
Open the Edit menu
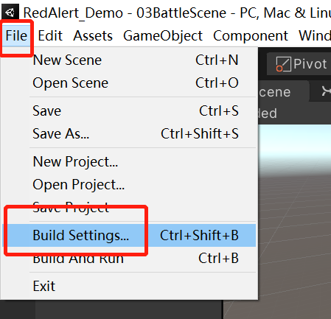50,36
